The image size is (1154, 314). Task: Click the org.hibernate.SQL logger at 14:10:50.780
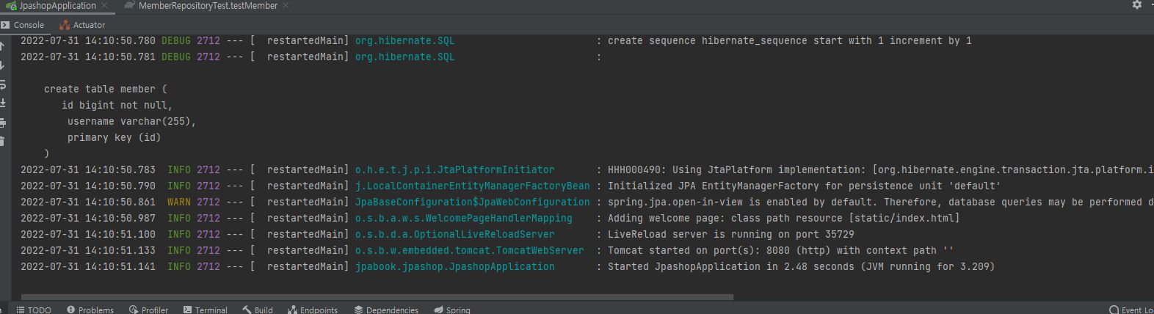coord(405,40)
